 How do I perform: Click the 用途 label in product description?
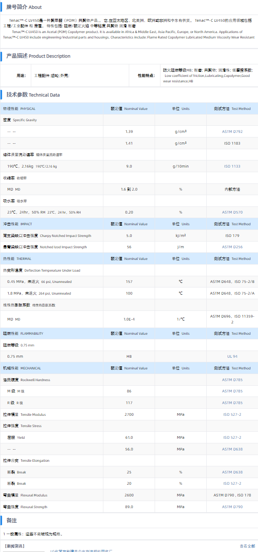coord(21,76)
